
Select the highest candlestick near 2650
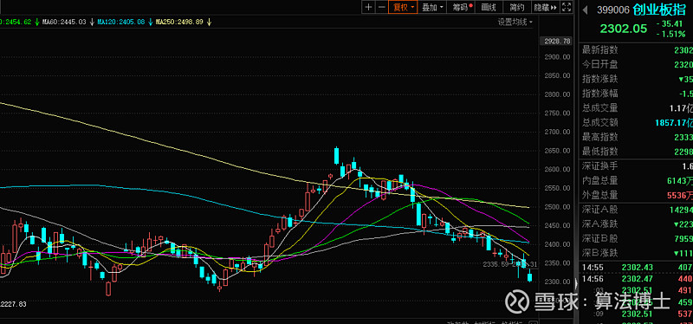point(336,156)
